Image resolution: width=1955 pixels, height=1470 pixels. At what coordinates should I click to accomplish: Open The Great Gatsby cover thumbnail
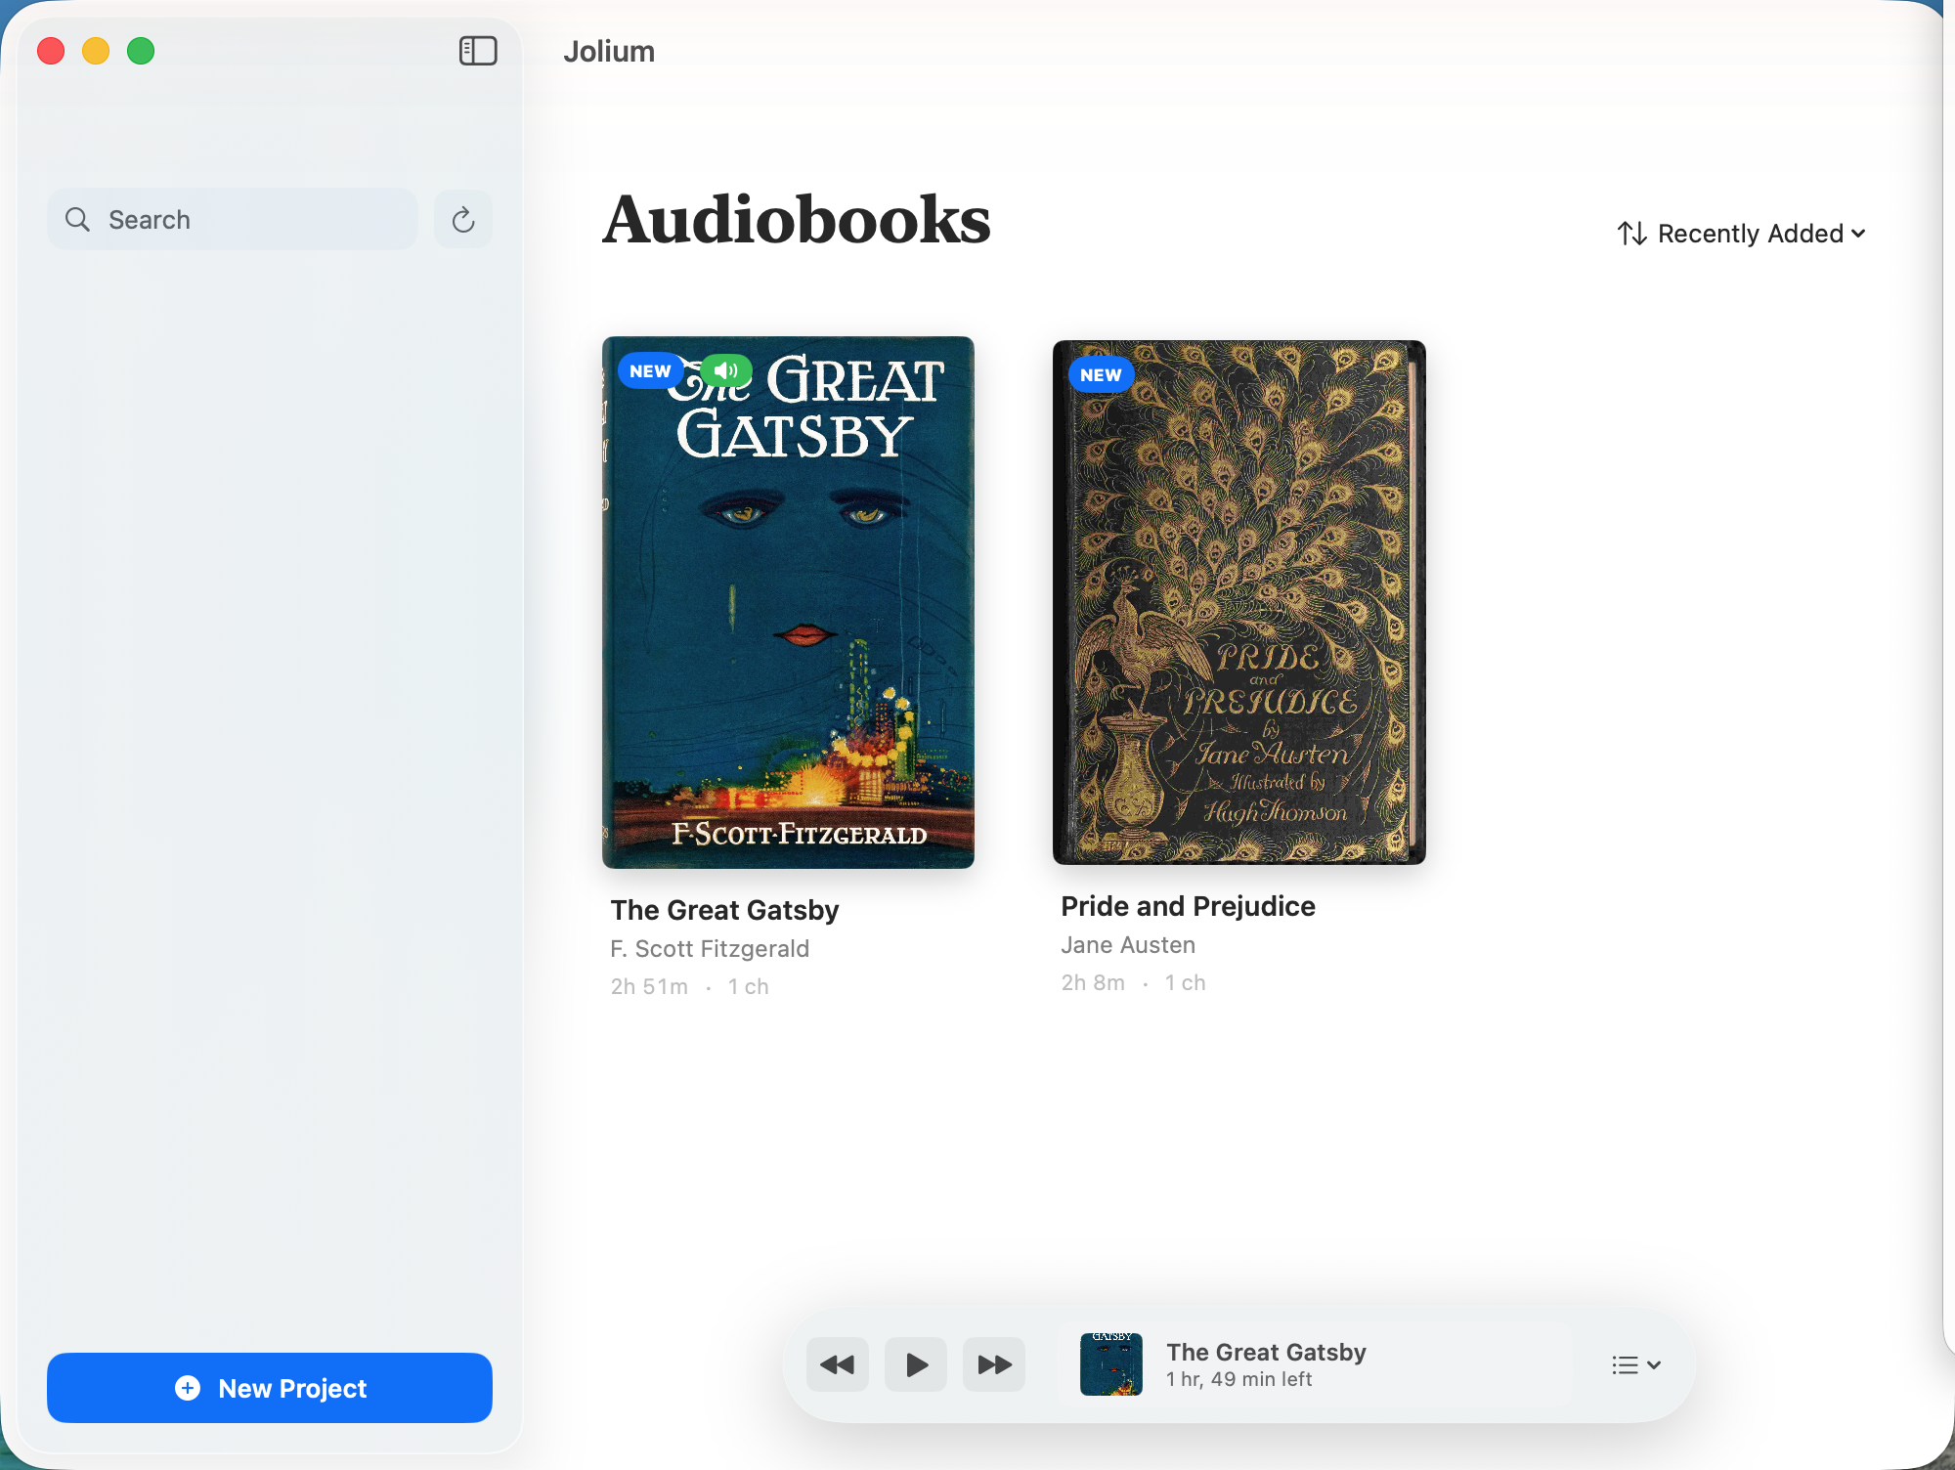788,602
